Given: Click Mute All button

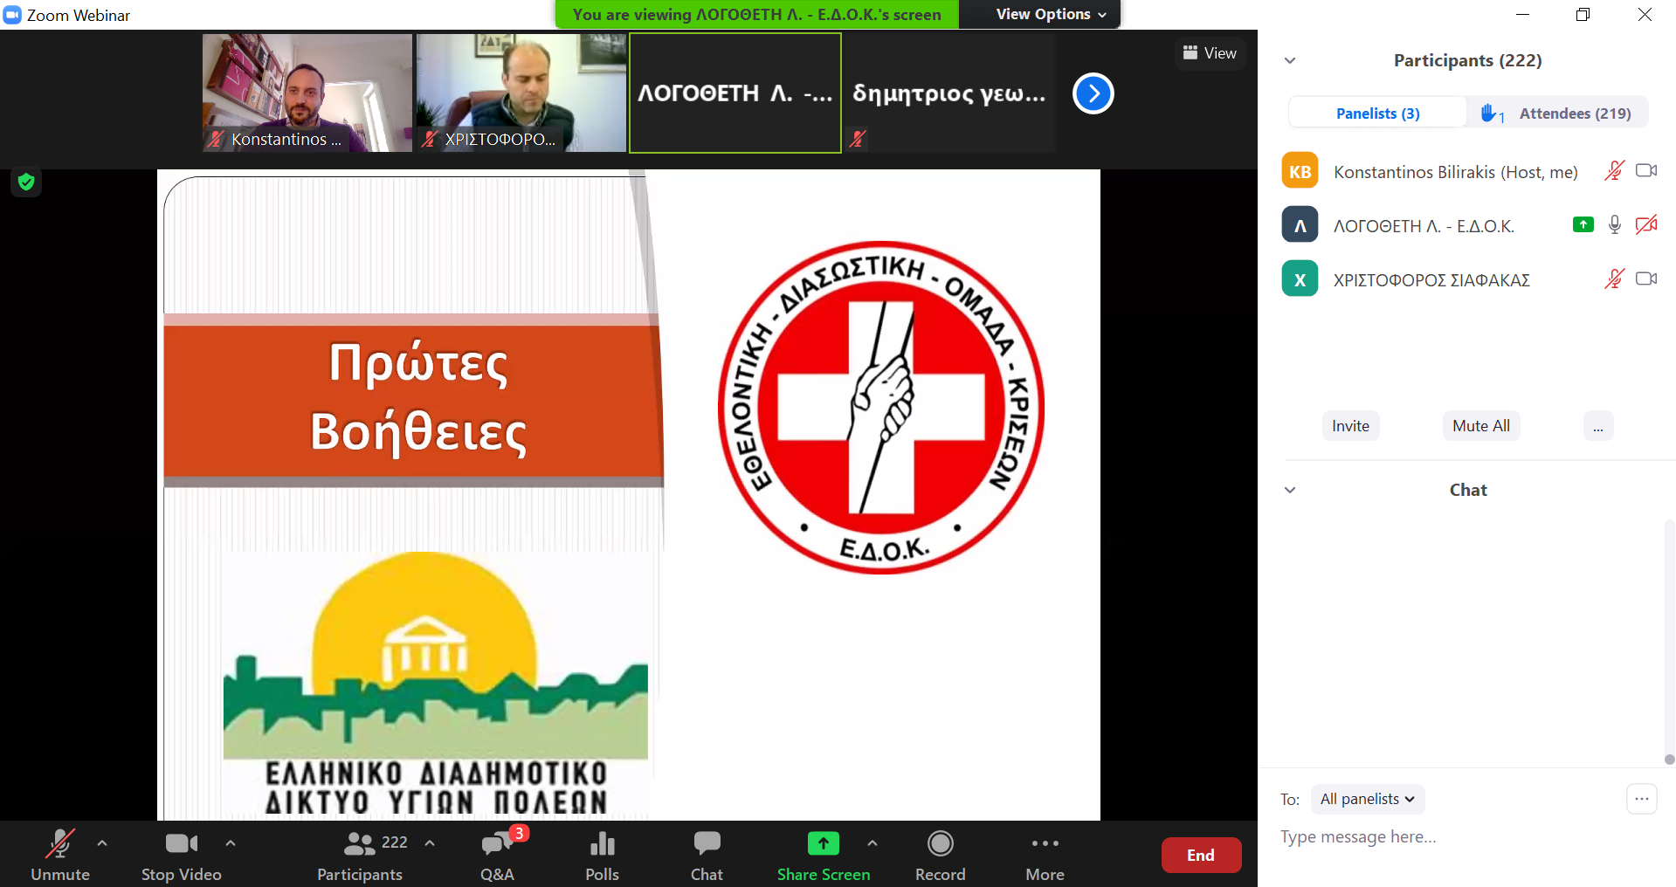Looking at the screenshot, I should (x=1481, y=426).
